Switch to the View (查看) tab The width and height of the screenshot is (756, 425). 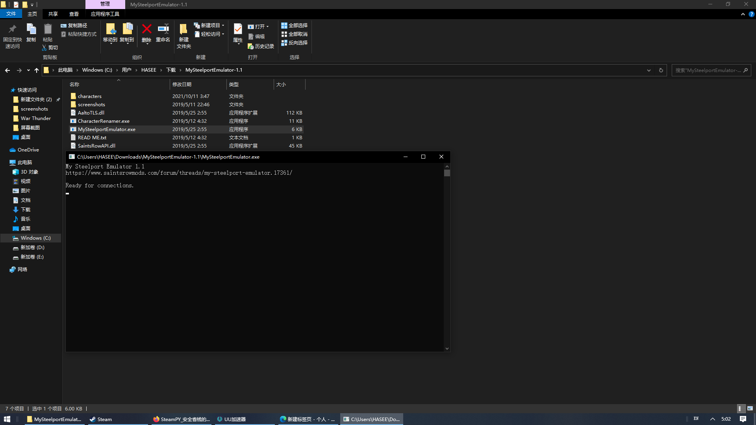point(74,14)
